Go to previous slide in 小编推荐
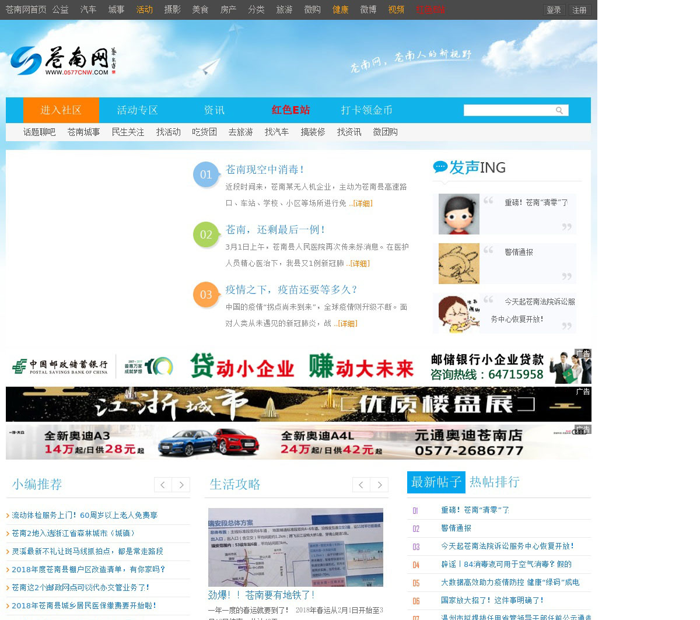 tap(163, 485)
